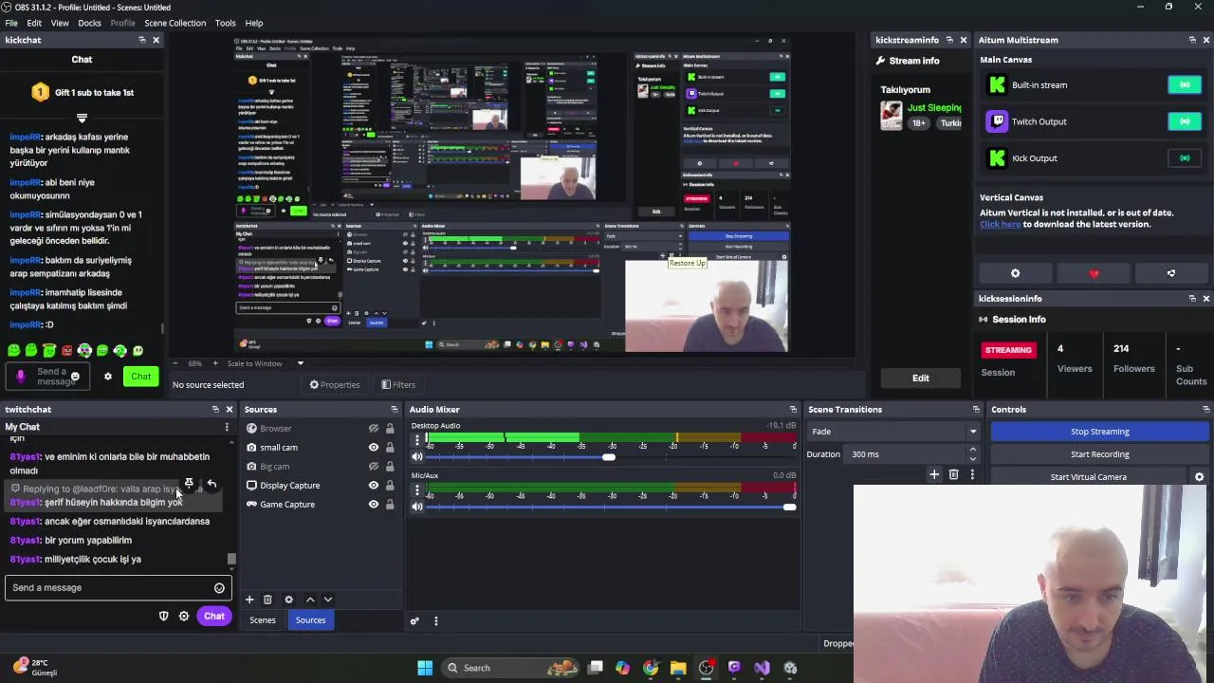Open kickchat settings gear icon
The height and width of the screenshot is (683, 1214).
tap(107, 377)
